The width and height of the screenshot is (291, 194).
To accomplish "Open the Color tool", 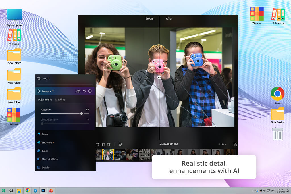I will point(43,151).
